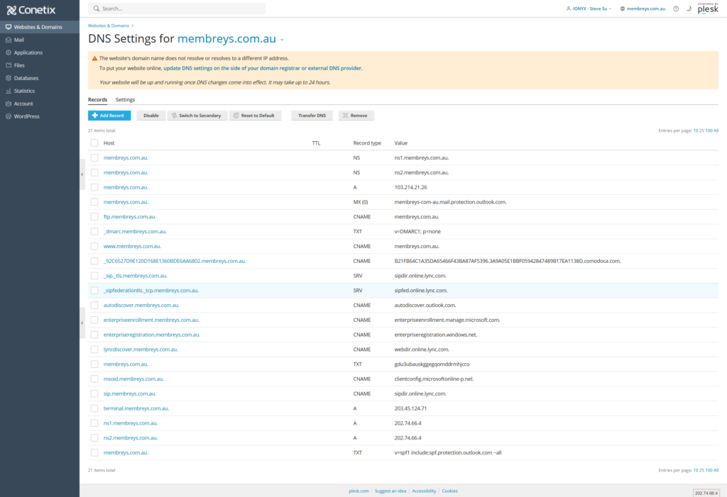The height and width of the screenshot is (497, 727).
Task: Click the Add Record button
Action: [109, 115]
